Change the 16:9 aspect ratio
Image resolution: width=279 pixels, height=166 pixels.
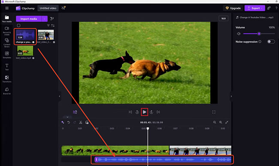pyautogui.click(x=223, y=18)
